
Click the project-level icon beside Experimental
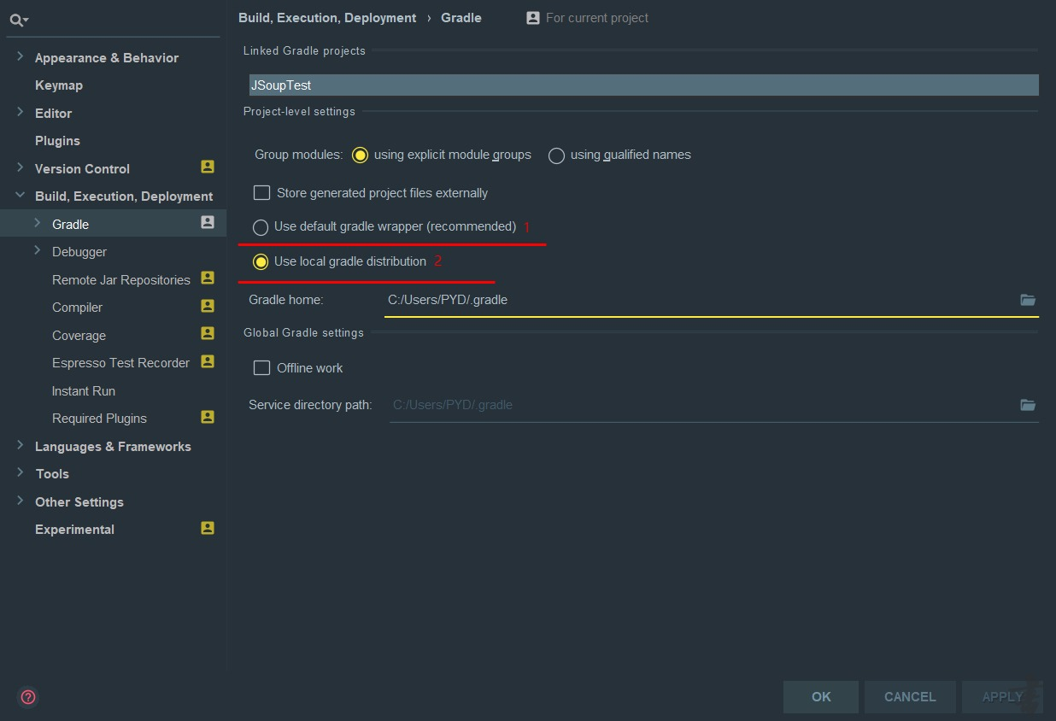[207, 528]
